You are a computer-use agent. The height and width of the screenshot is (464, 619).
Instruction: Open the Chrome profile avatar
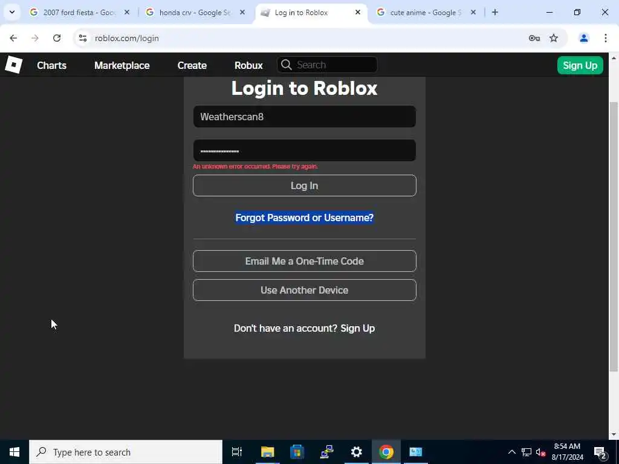pyautogui.click(x=583, y=38)
